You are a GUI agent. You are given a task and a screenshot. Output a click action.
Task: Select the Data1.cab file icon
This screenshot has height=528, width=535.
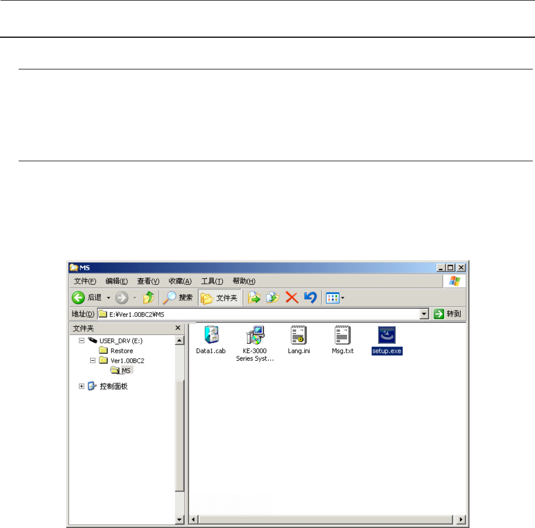click(x=211, y=335)
